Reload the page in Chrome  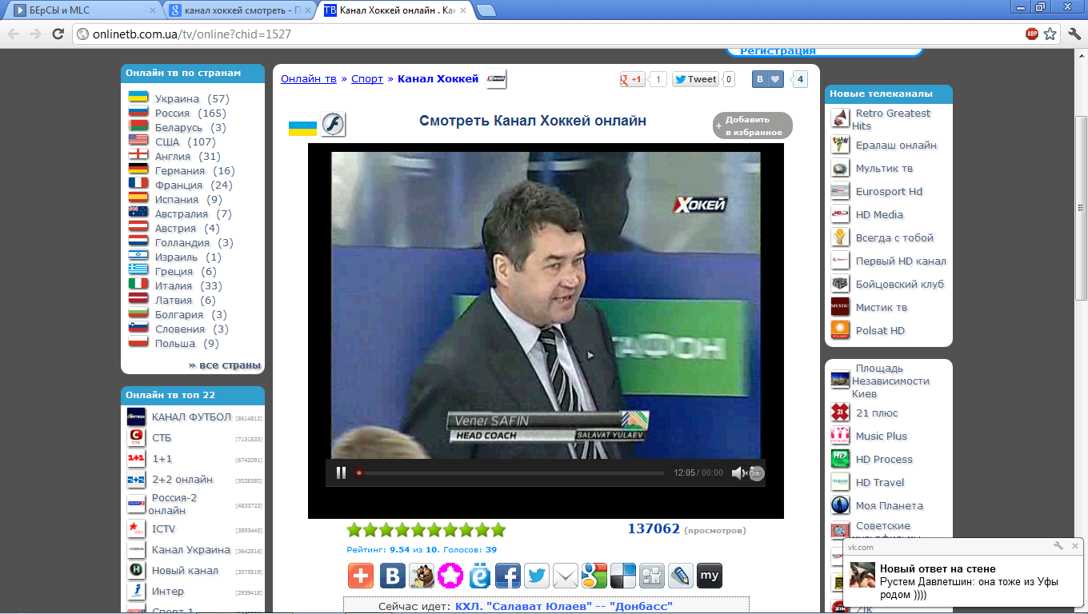[58, 34]
